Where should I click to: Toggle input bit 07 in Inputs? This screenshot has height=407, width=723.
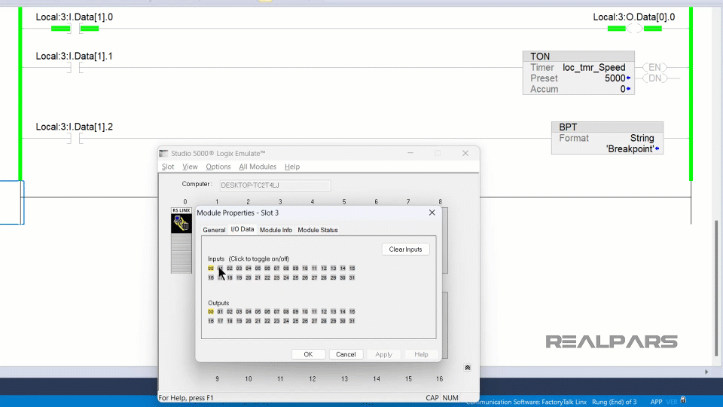coord(276,268)
